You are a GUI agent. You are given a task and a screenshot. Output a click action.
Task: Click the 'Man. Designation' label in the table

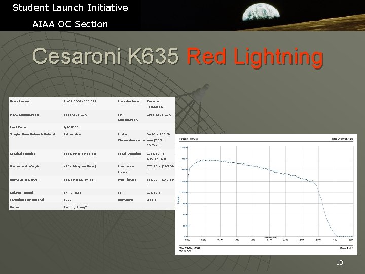pyautogui.click(x=24, y=115)
